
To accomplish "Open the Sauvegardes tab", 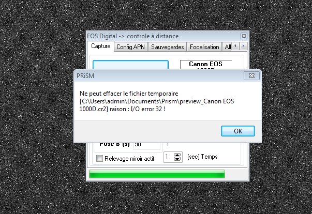I will tap(167, 47).
